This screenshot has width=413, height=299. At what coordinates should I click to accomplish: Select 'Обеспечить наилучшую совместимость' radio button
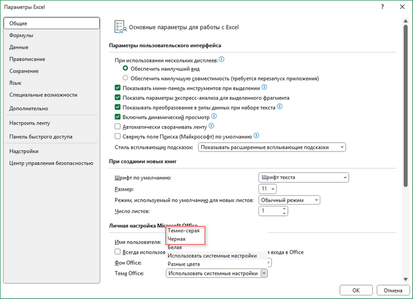[x=125, y=78]
